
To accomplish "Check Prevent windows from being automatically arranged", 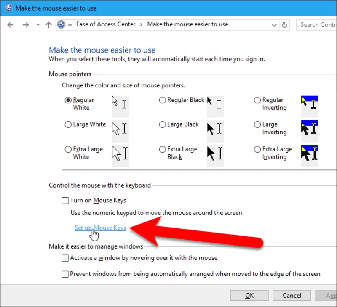I will pyautogui.click(x=65, y=274).
